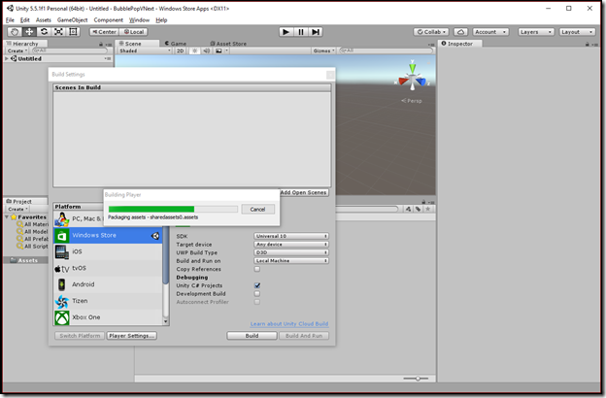Click Build And Run button
Viewport: 606px width, 398px height.
304,336
